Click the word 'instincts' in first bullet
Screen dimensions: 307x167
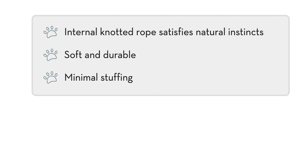[x=246, y=32]
